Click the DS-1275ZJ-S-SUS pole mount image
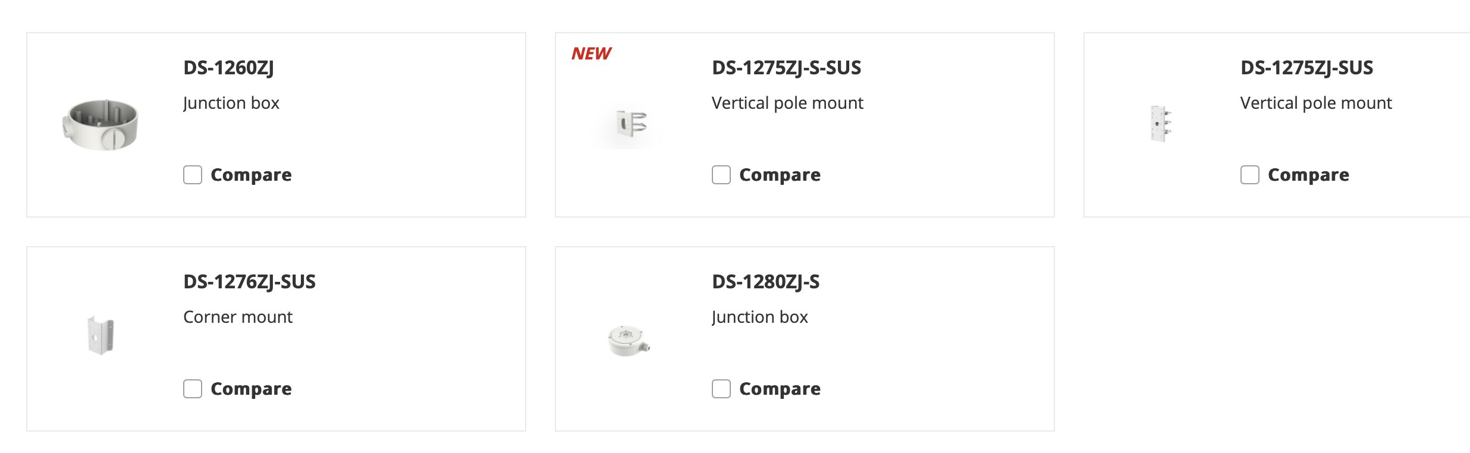This screenshot has height=453, width=1470. coord(630,124)
